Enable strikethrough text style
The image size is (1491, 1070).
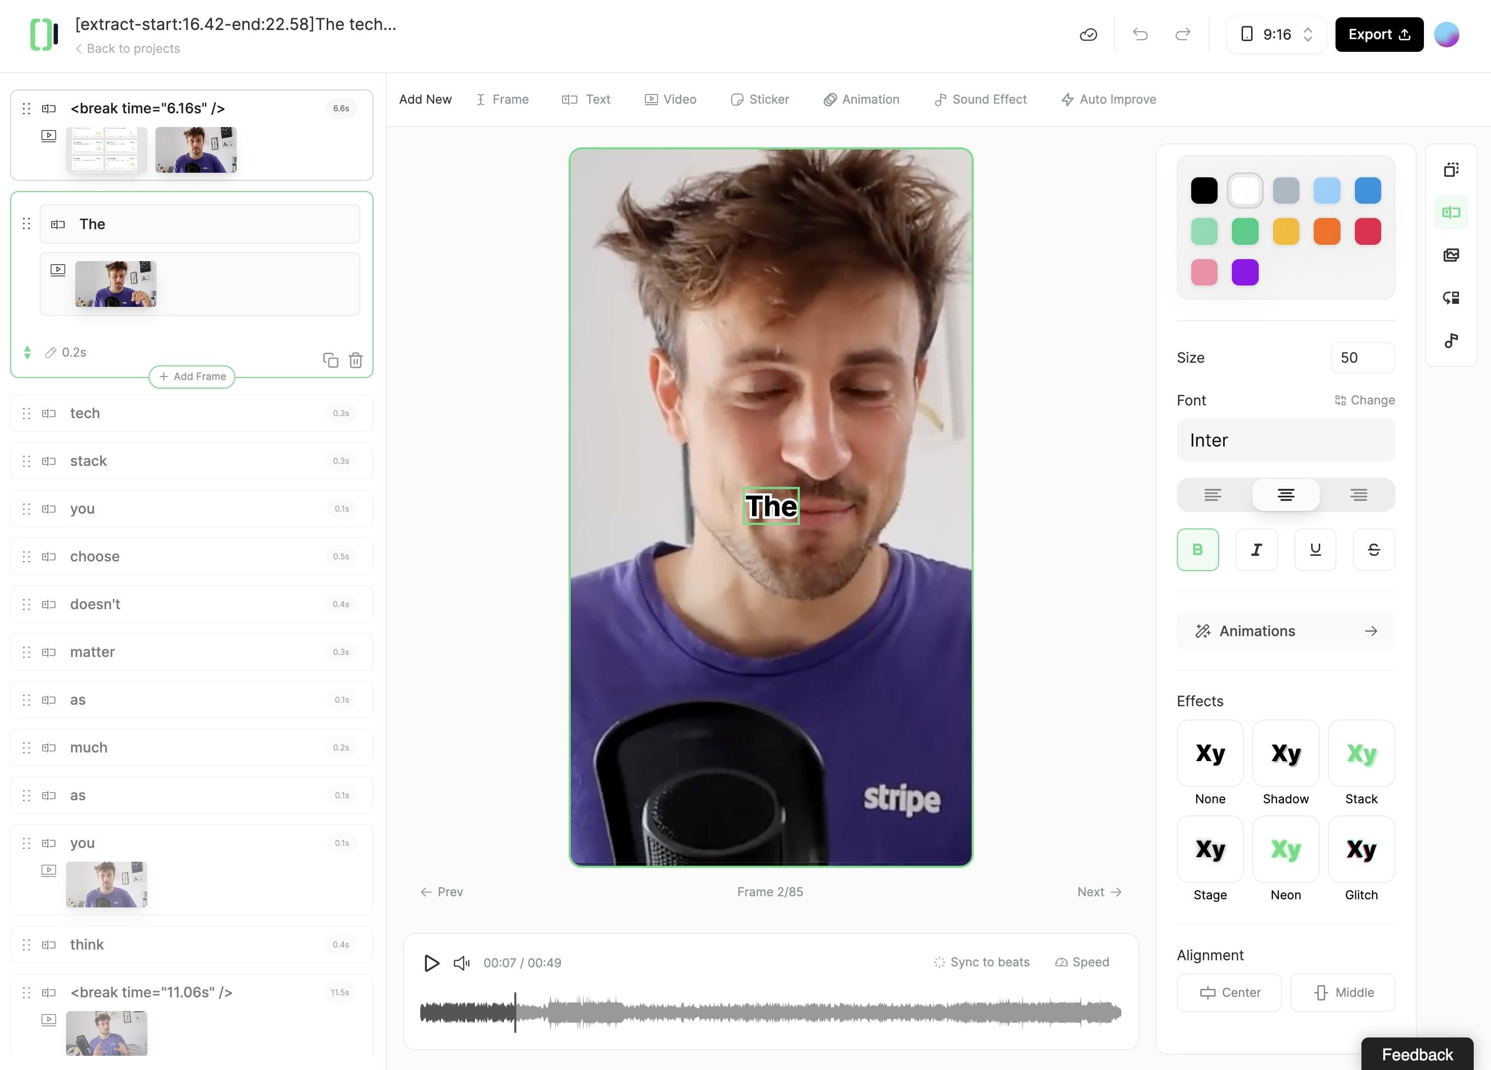click(x=1373, y=550)
